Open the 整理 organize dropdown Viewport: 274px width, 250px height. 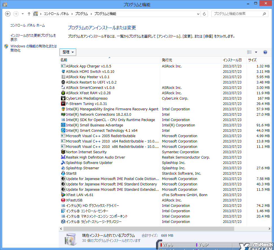click(68, 52)
